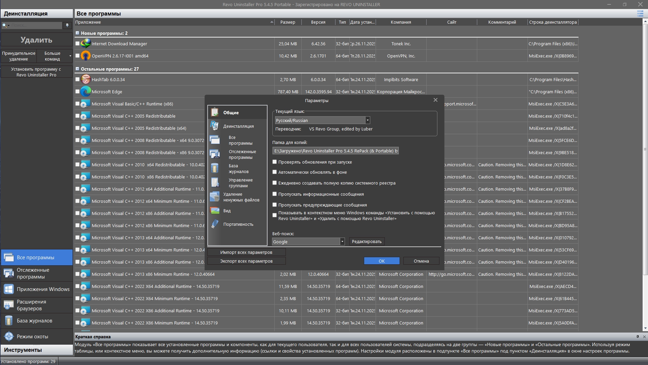Select the Portability settings category
Viewport: 648px width, 365px height.
coord(238,224)
